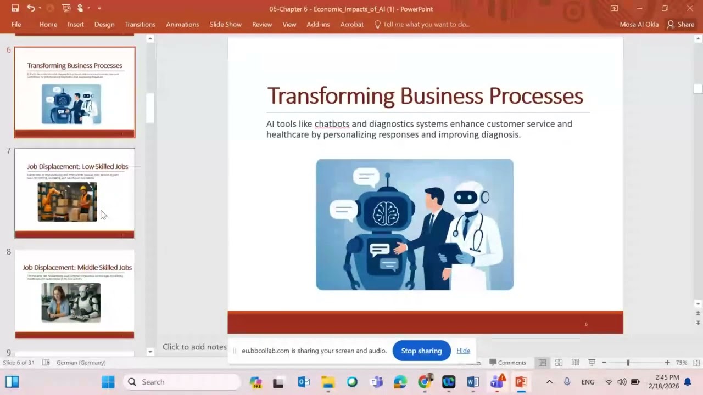This screenshot has height=395, width=703.
Task: Click zoom in plus button
Action: pyautogui.click(x=667, y=363)
